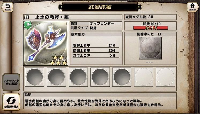This screenshot has width=200, height=114.
Task: Select the first empty skill core slot
Action: click(35, 77)
